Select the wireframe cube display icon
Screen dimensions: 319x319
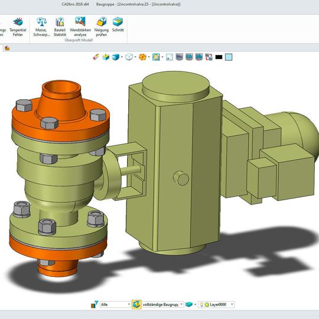pos(129,57)
